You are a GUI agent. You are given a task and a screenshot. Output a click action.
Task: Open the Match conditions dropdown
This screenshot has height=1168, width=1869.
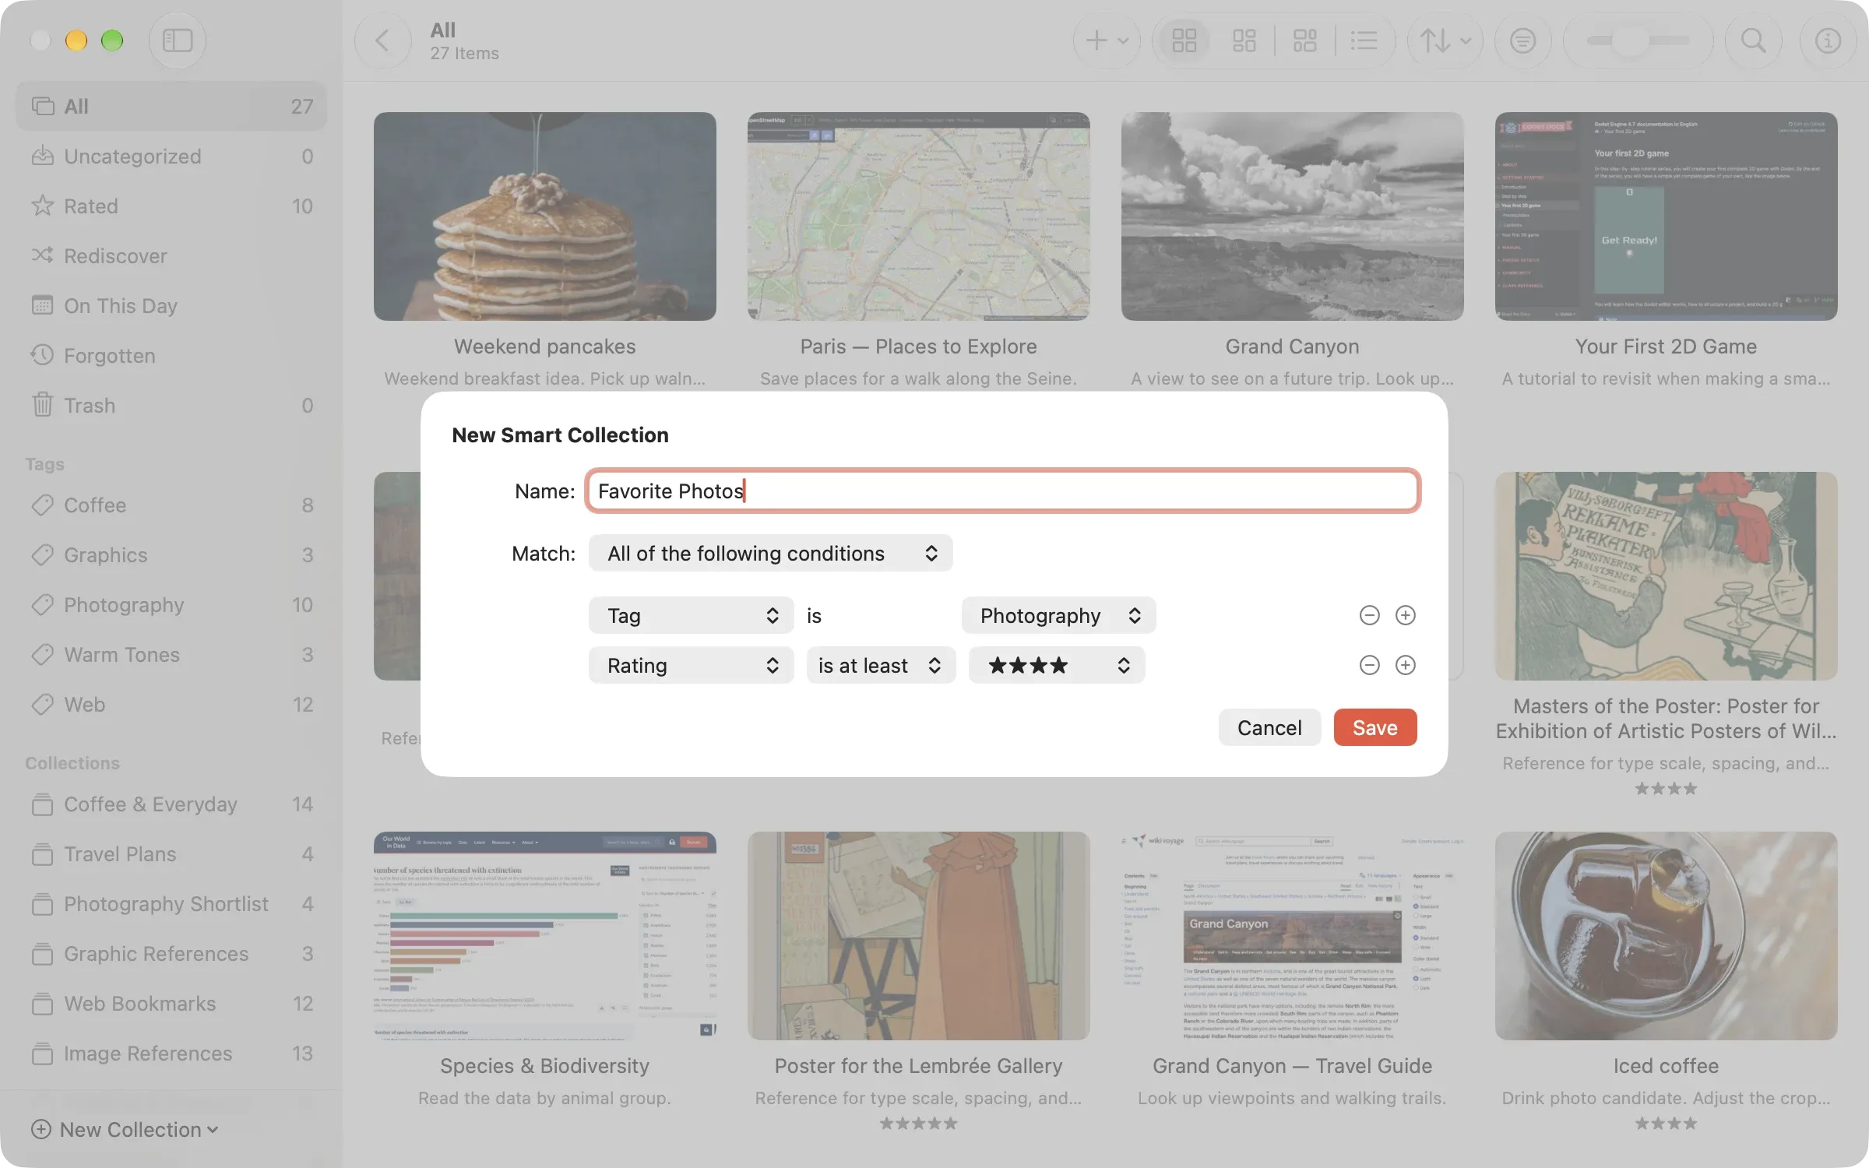(770, 553)
